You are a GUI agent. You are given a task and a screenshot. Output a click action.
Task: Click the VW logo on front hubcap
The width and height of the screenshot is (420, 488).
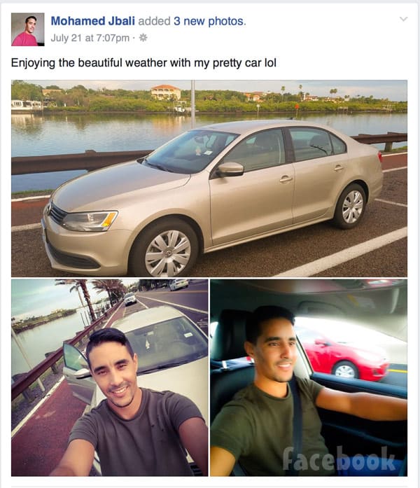click(x=169, y=253)
